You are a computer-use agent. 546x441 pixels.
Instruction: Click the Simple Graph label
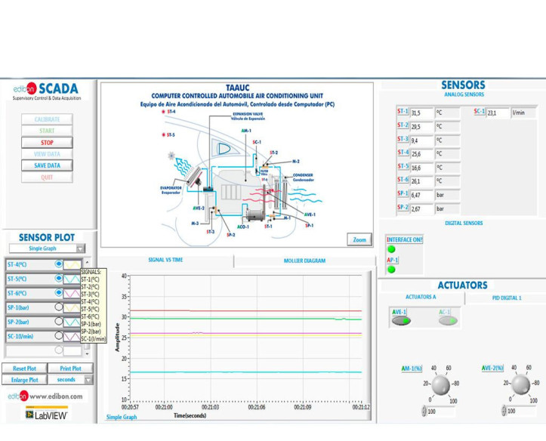[122, 417]
